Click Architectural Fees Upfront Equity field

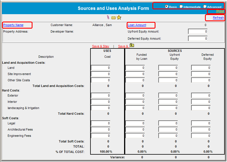(168, 129)
